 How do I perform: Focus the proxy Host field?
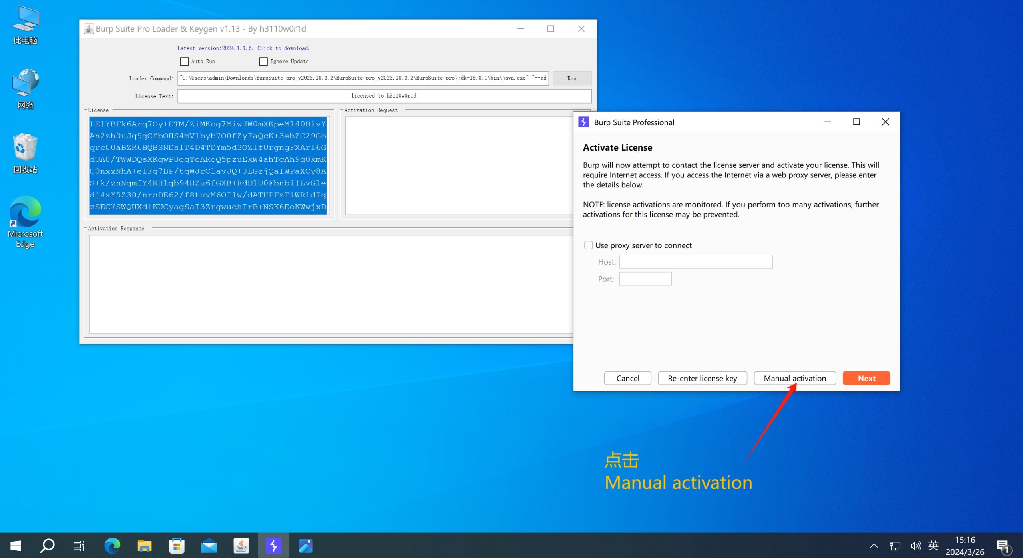(x=696, y=261)
